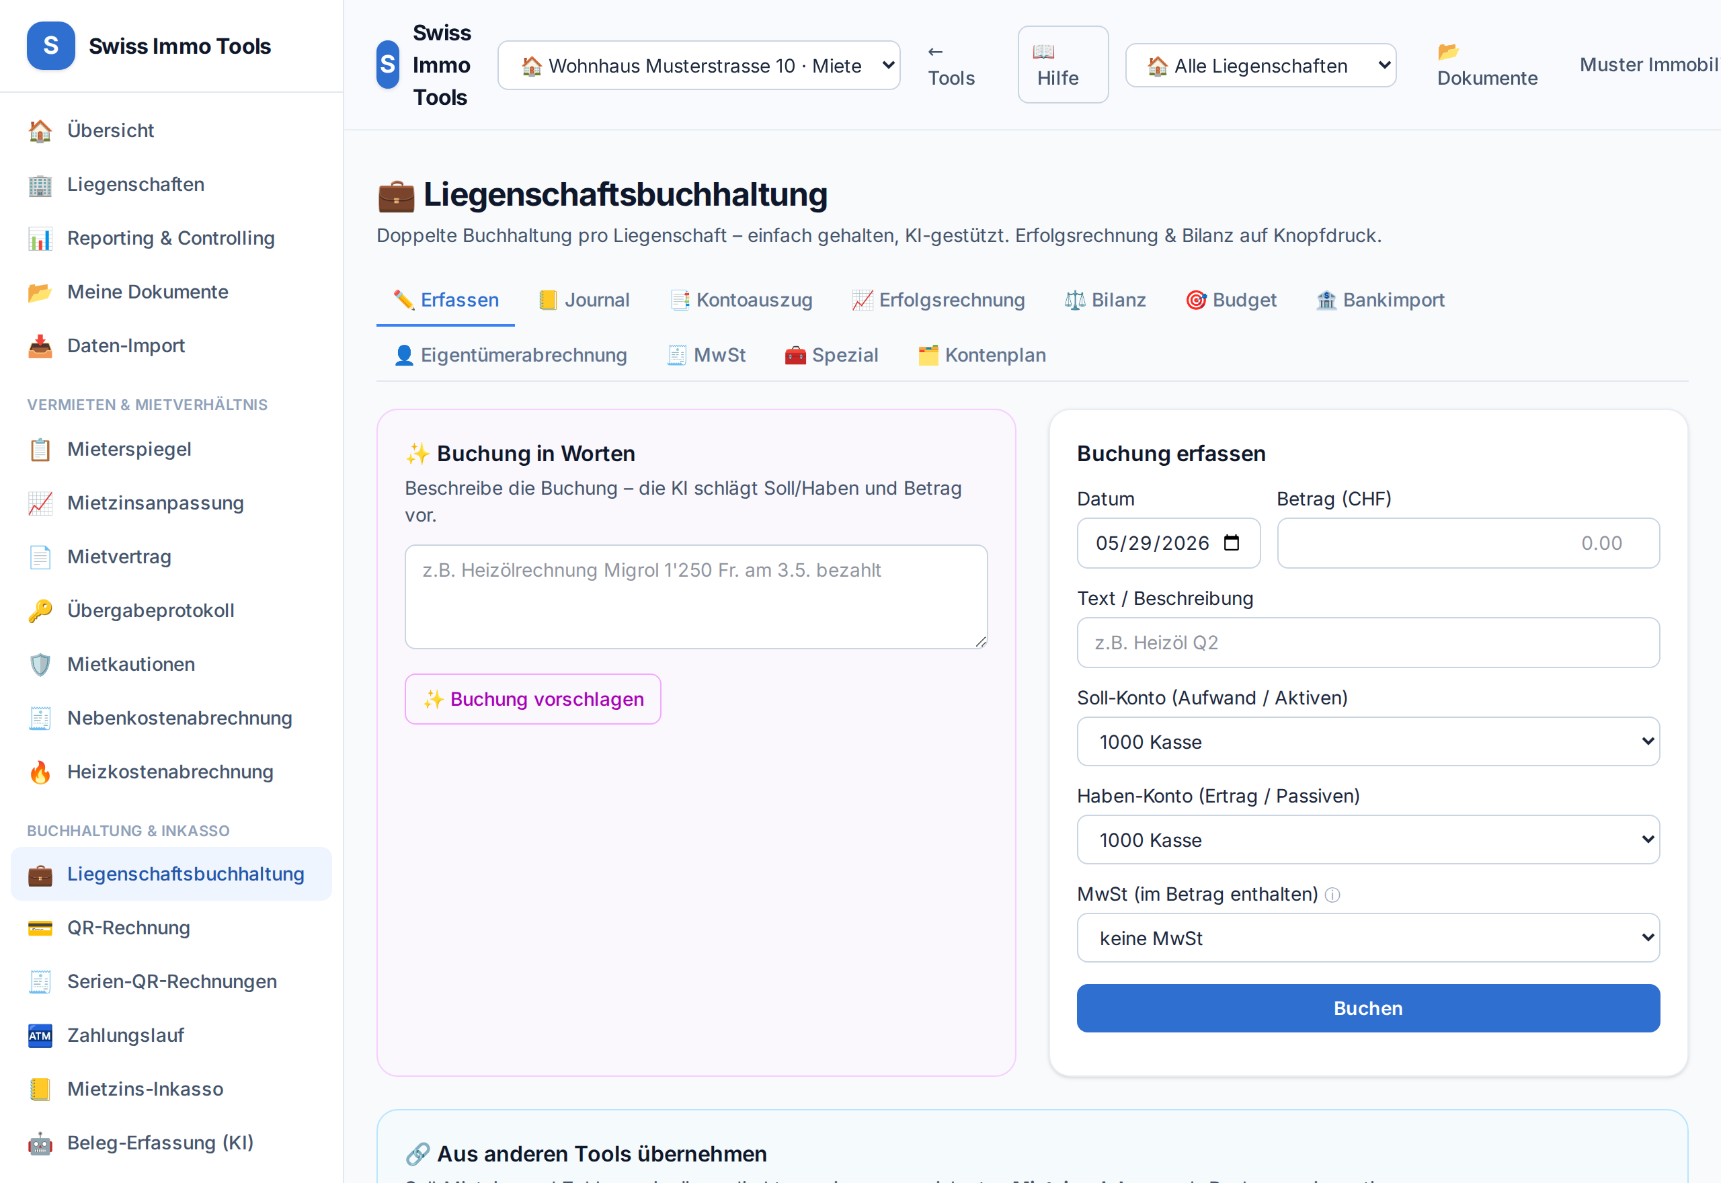Screen dimensions: 1721x1183
Task: Click Buchung vorschlagen button
Action: [533, 699]
